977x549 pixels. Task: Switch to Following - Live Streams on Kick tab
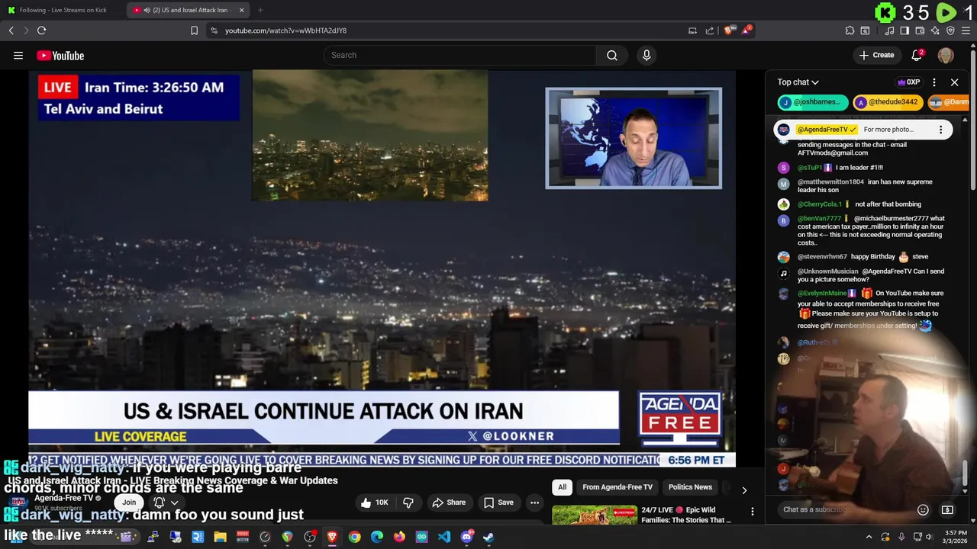coord(63,10)
